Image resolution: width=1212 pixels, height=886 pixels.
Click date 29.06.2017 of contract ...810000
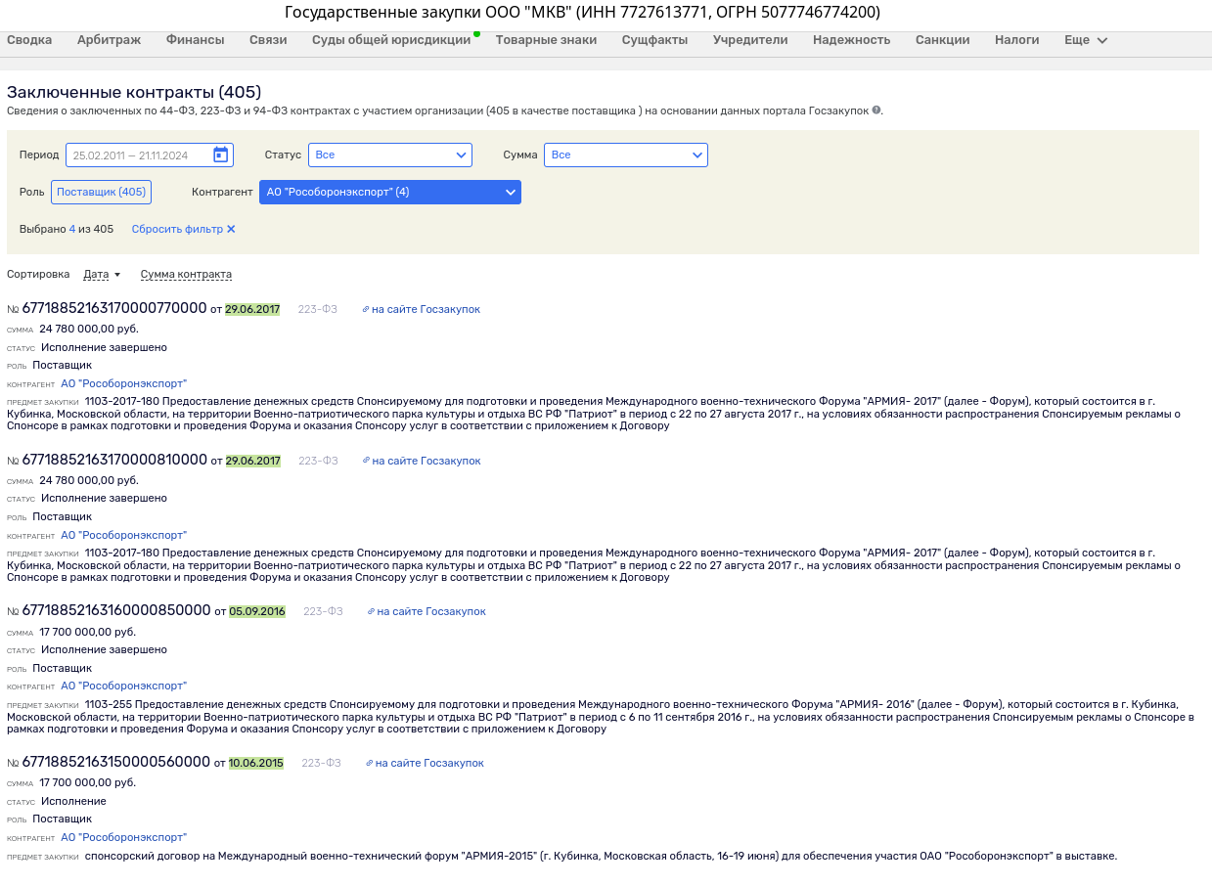pyautogui.click(x=253, y=461)
